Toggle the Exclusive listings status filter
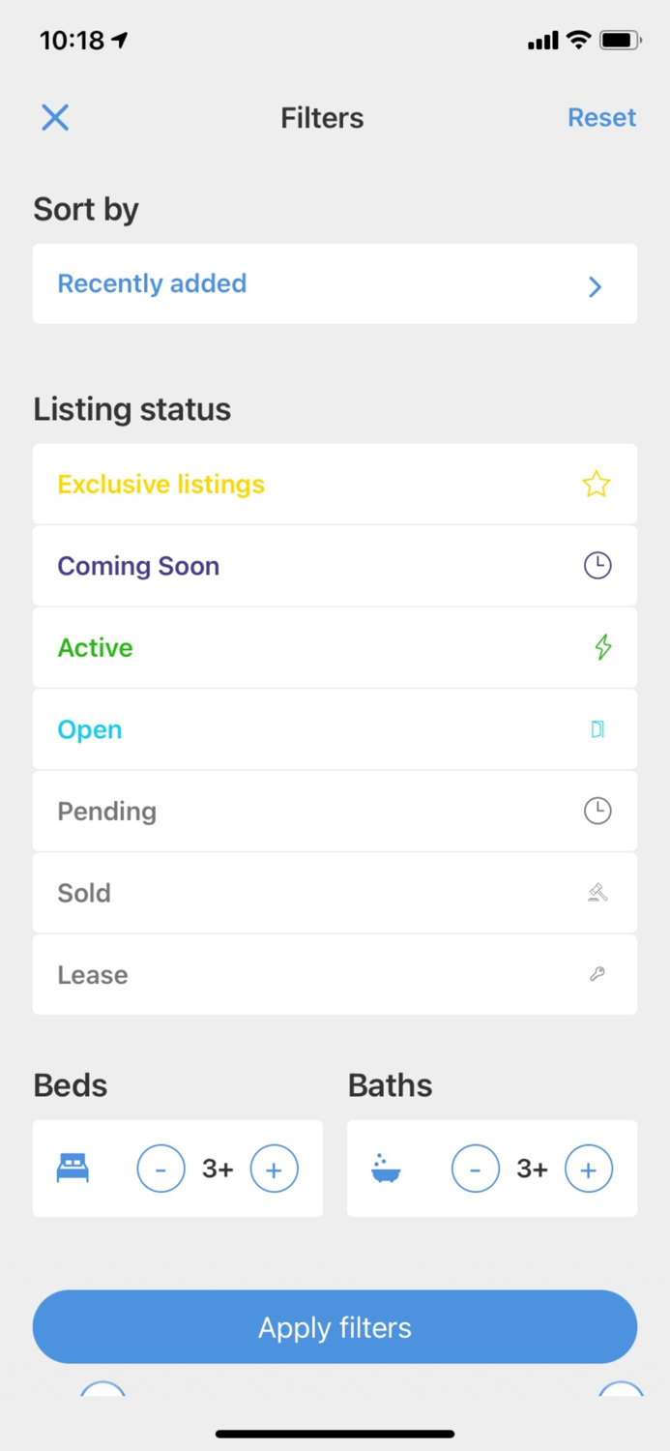The width and height of the screenshot is (670, 1451). pos(160,484)
